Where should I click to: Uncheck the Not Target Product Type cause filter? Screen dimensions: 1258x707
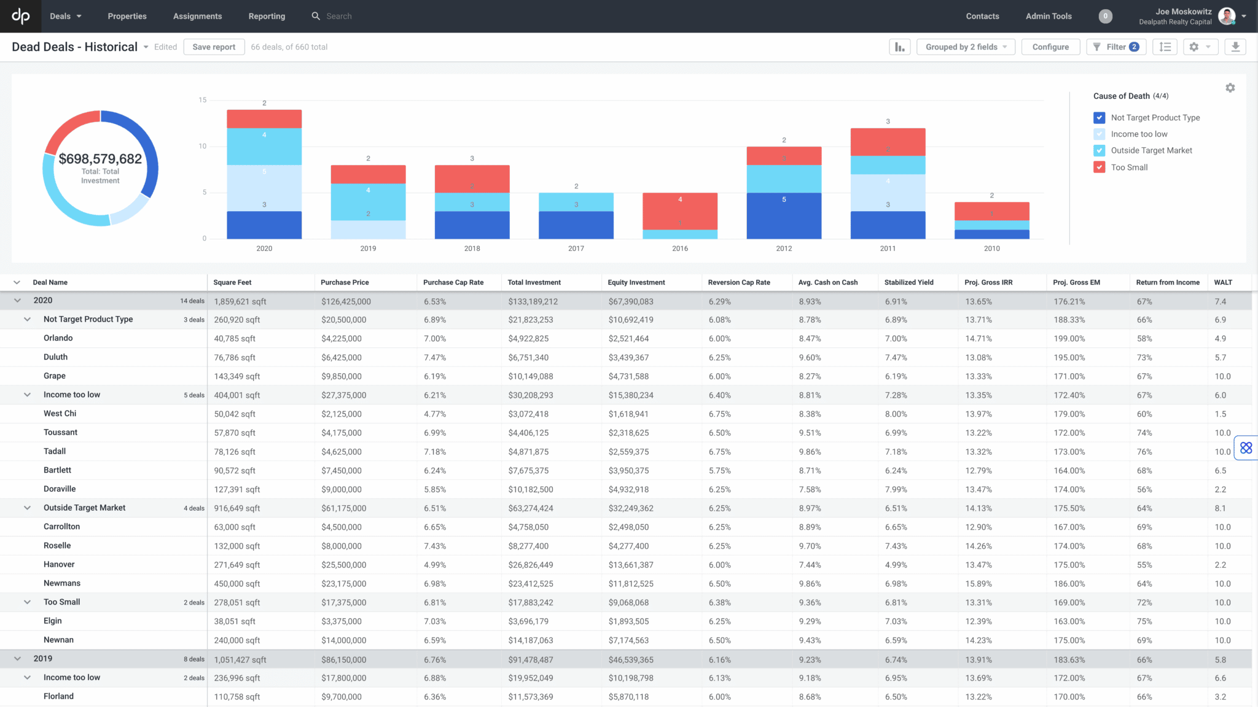point(1099,117)
